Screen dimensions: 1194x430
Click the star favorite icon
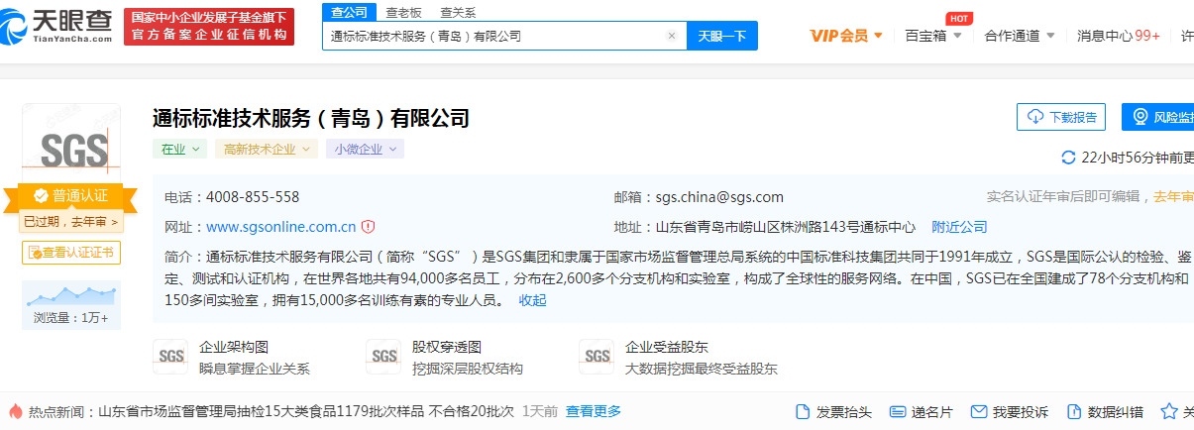click(1169, 411)
